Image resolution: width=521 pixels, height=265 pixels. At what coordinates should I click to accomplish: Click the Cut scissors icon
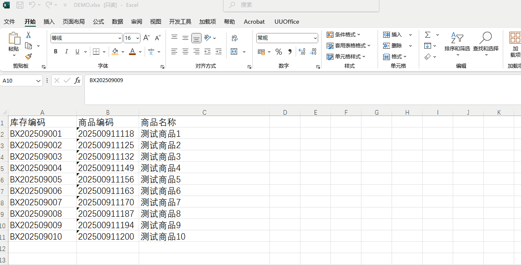(x=28, y=35)
